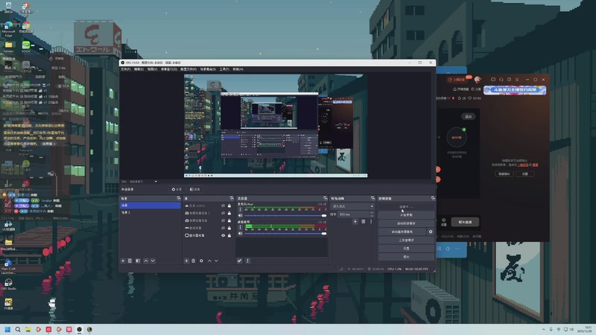Adjust the Mic/Aux volume slider
This screenshot has height=335, width=596.
coord(285,215)
